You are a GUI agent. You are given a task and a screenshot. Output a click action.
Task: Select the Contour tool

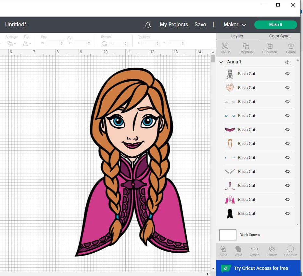[x=290, y=249]
